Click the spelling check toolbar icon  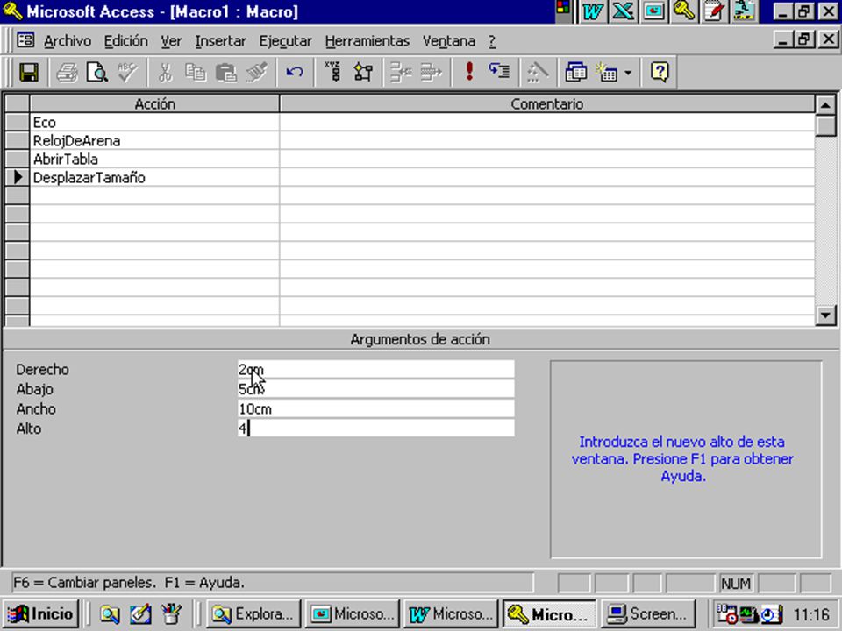[128, 72]
